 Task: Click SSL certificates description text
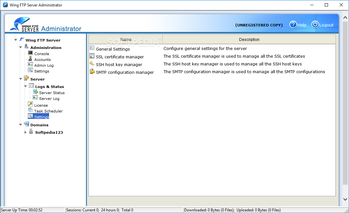(x=234, y=56)
